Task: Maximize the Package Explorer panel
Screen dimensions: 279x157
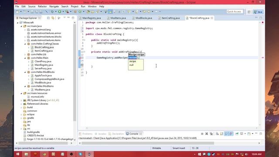Action: [73, 18]
